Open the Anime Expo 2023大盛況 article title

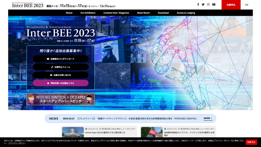(105, 132)
